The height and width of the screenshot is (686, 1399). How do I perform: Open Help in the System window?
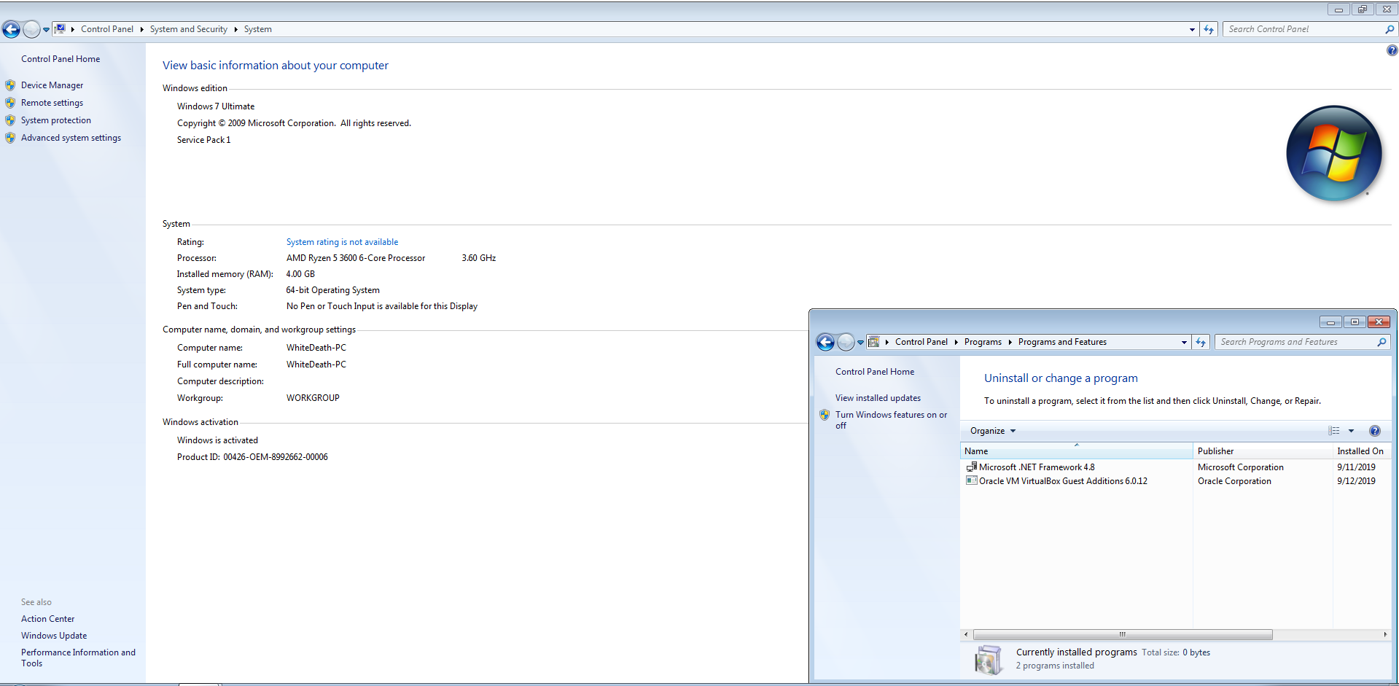pyautogui.click(x=1392, y=50)
